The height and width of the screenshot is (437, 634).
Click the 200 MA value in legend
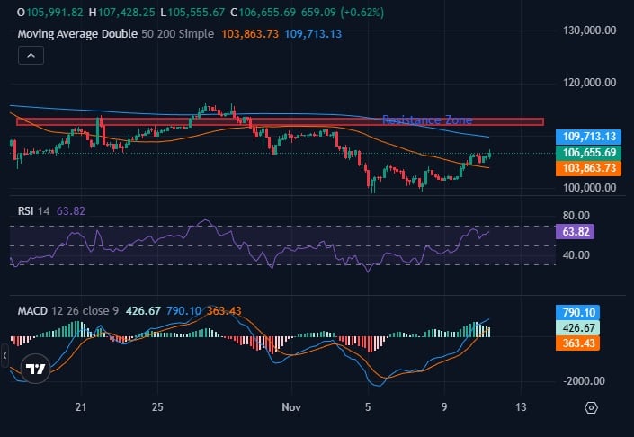click(x=313, y=33)
